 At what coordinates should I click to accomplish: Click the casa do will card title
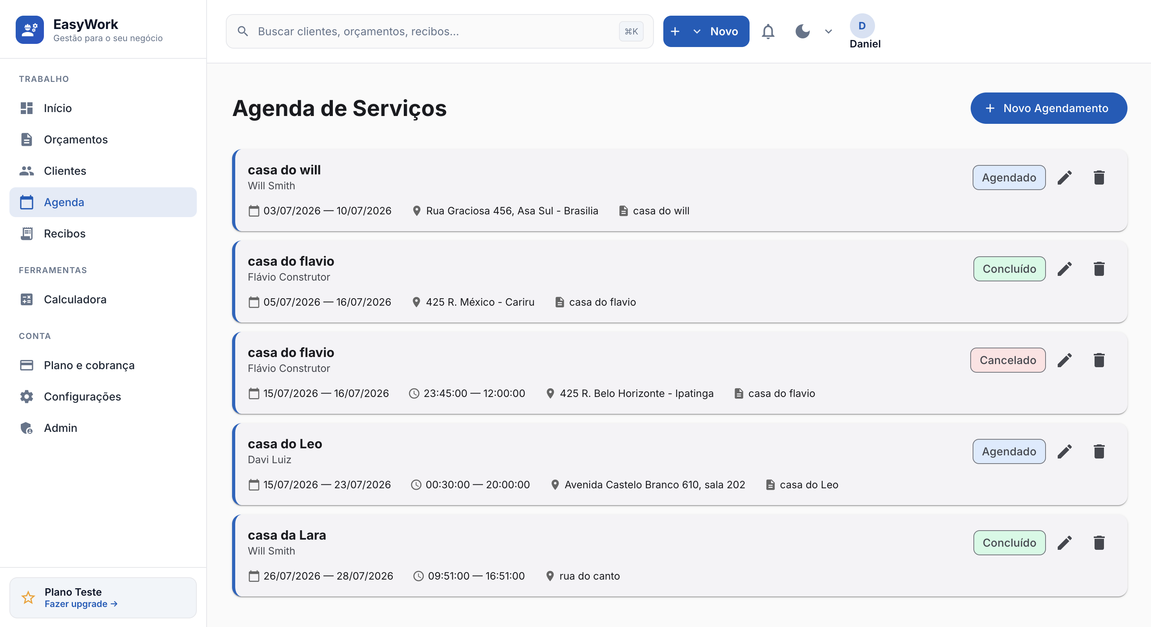coord(284,170)
